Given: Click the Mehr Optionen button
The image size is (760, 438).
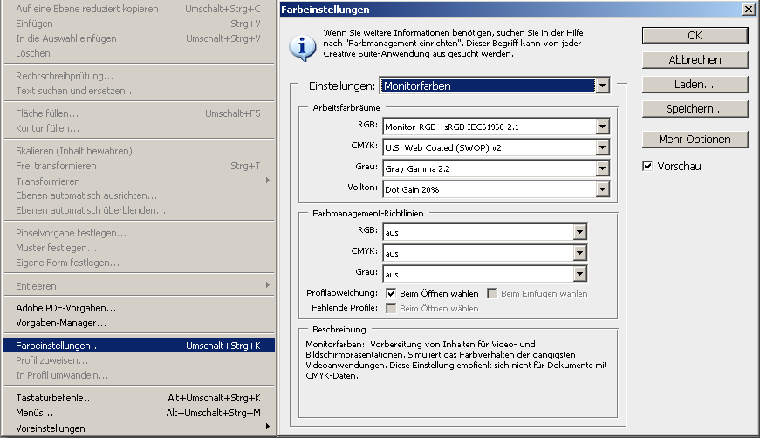Looking at the screenshot, I should [x=695, y=140].
